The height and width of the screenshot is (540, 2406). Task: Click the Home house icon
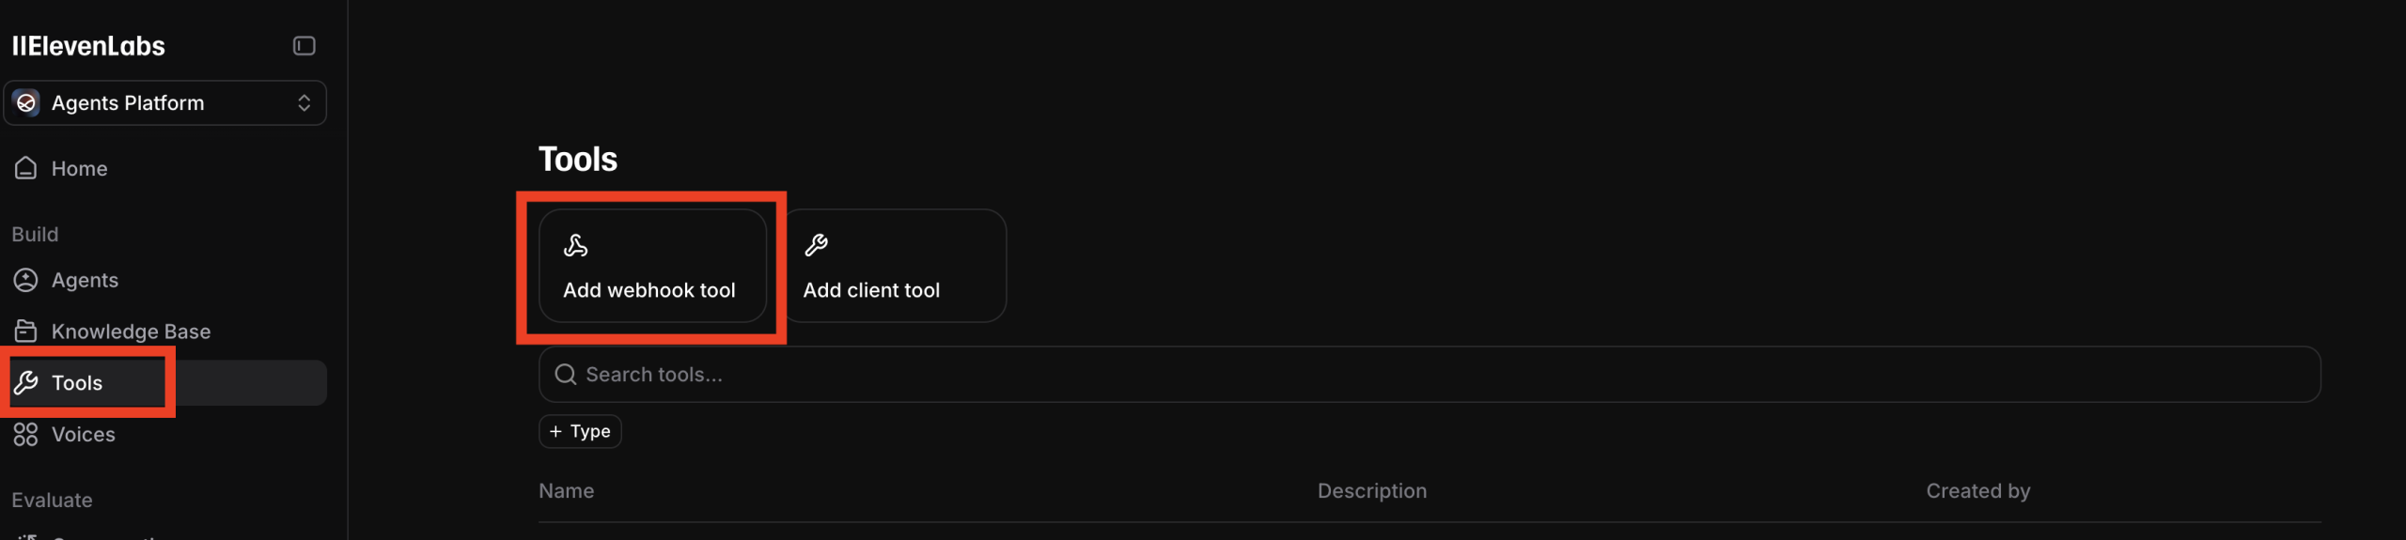(x=25, y=168)
